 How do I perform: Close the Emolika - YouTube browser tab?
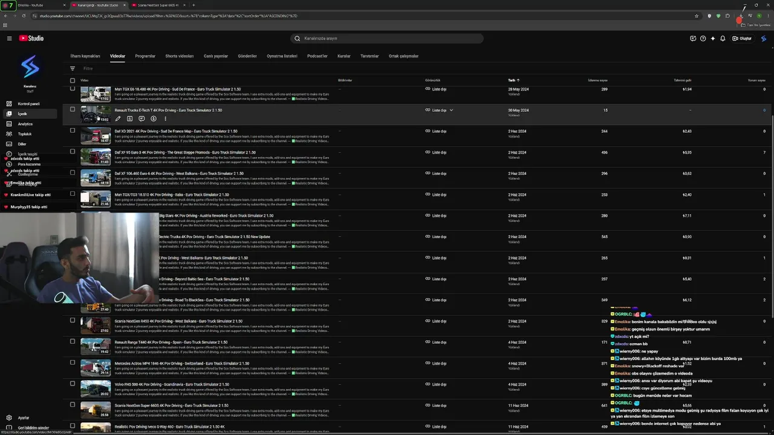point(64,5)
